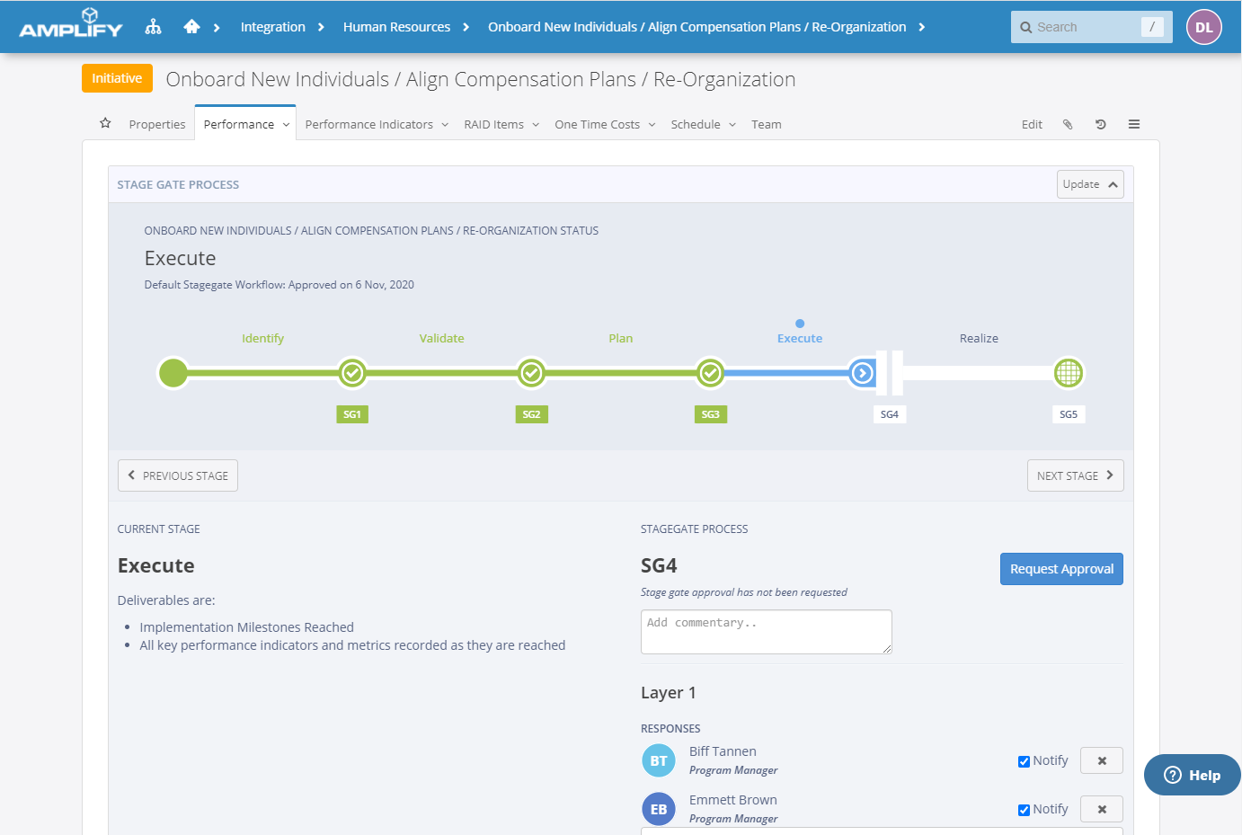Open the attachments paperclip icon
1242x835 pixels.
(1068, 124)
